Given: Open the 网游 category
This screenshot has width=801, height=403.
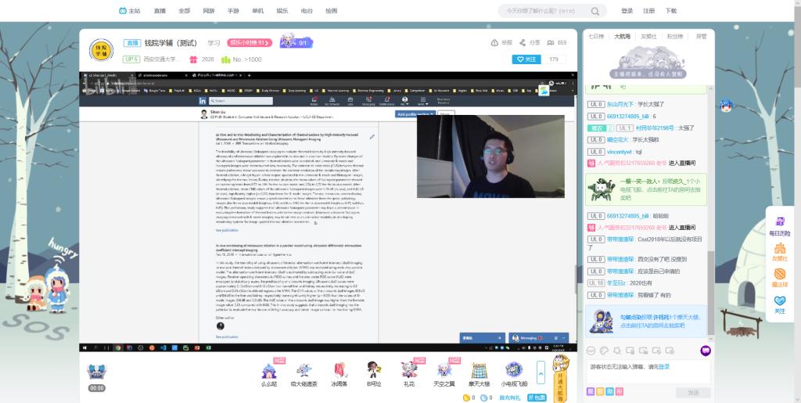Looking at the screenshot, I should tap(209, 11).
